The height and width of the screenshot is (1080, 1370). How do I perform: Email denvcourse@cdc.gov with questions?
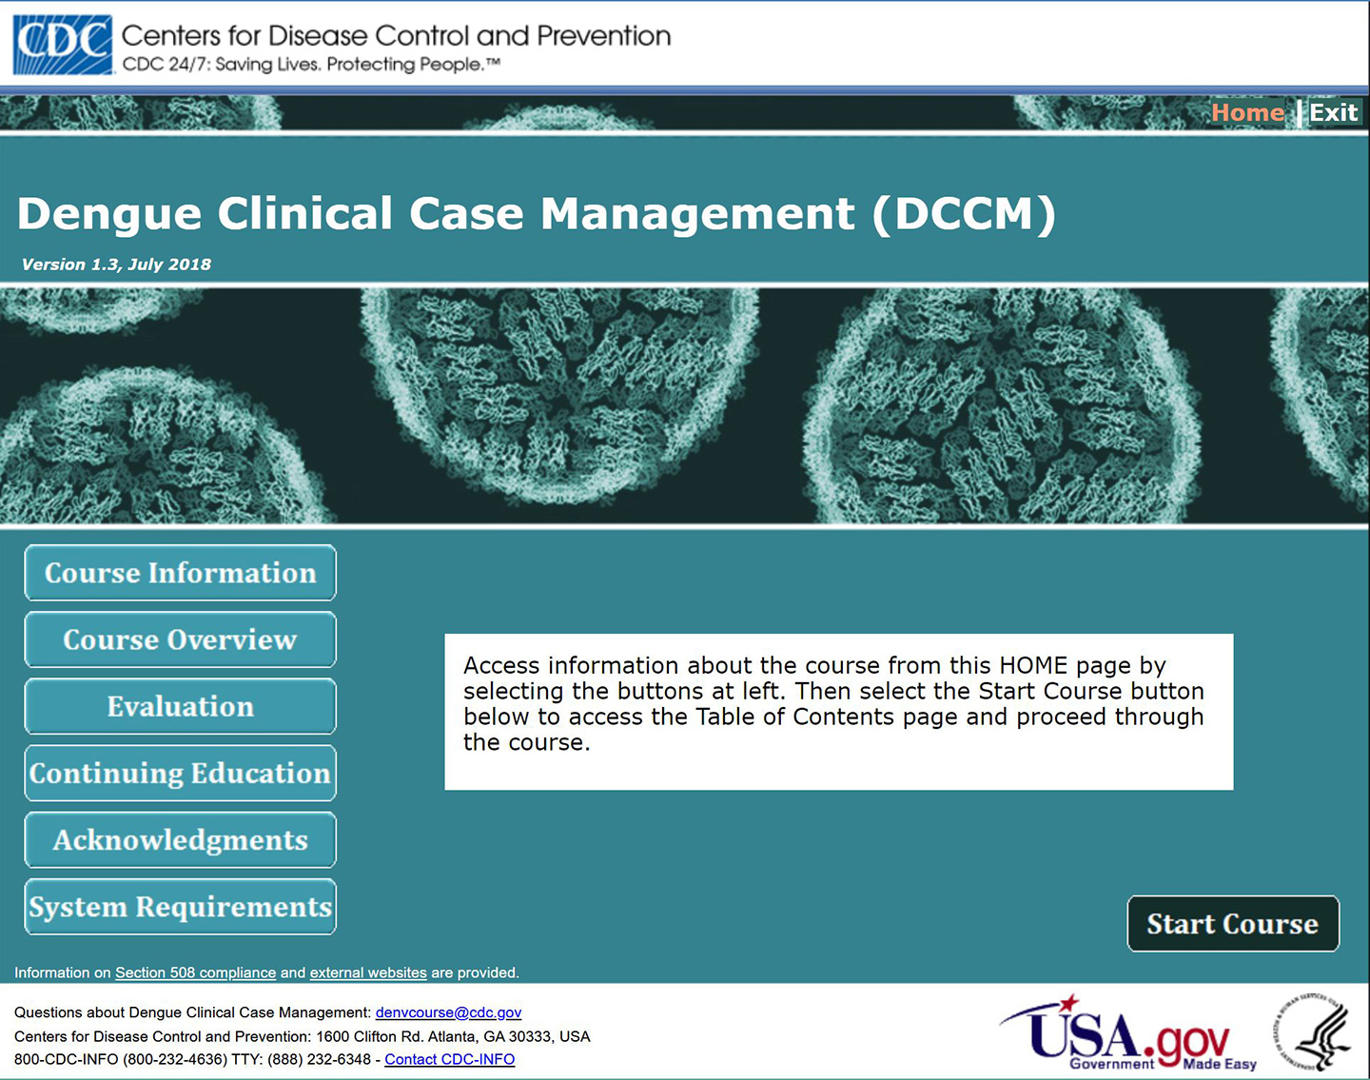[x=447, y=1012]
